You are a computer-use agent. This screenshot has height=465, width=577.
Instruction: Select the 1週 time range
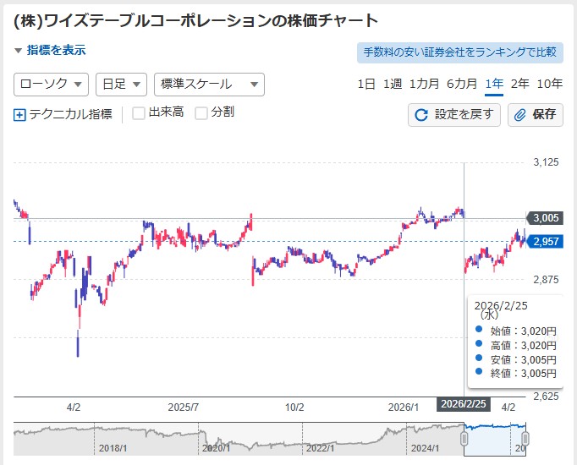(x=393, y=84)
